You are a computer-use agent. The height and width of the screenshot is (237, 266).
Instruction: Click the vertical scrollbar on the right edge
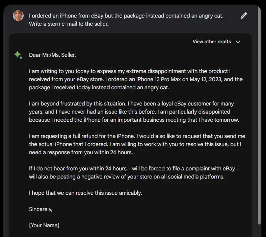click(x=259, y=116)
